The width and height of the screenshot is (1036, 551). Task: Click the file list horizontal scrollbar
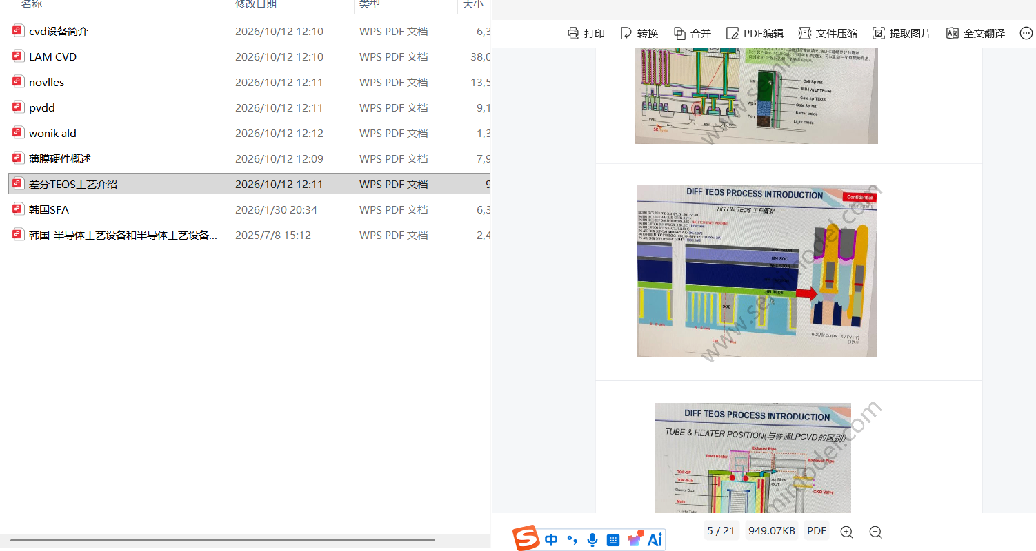point(223,541)
